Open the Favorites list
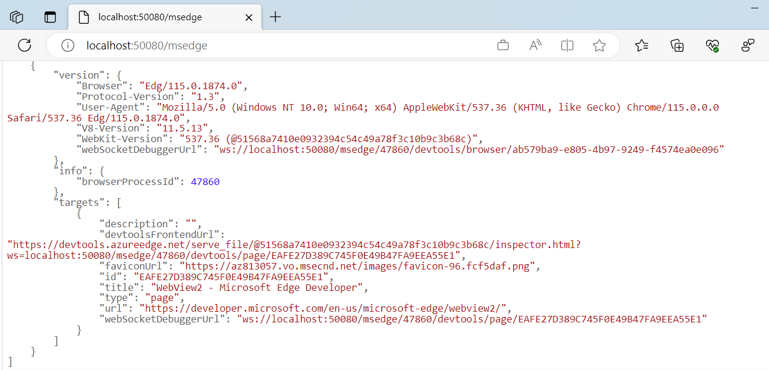Screen dimensions: 769x370 click(642, 45)
